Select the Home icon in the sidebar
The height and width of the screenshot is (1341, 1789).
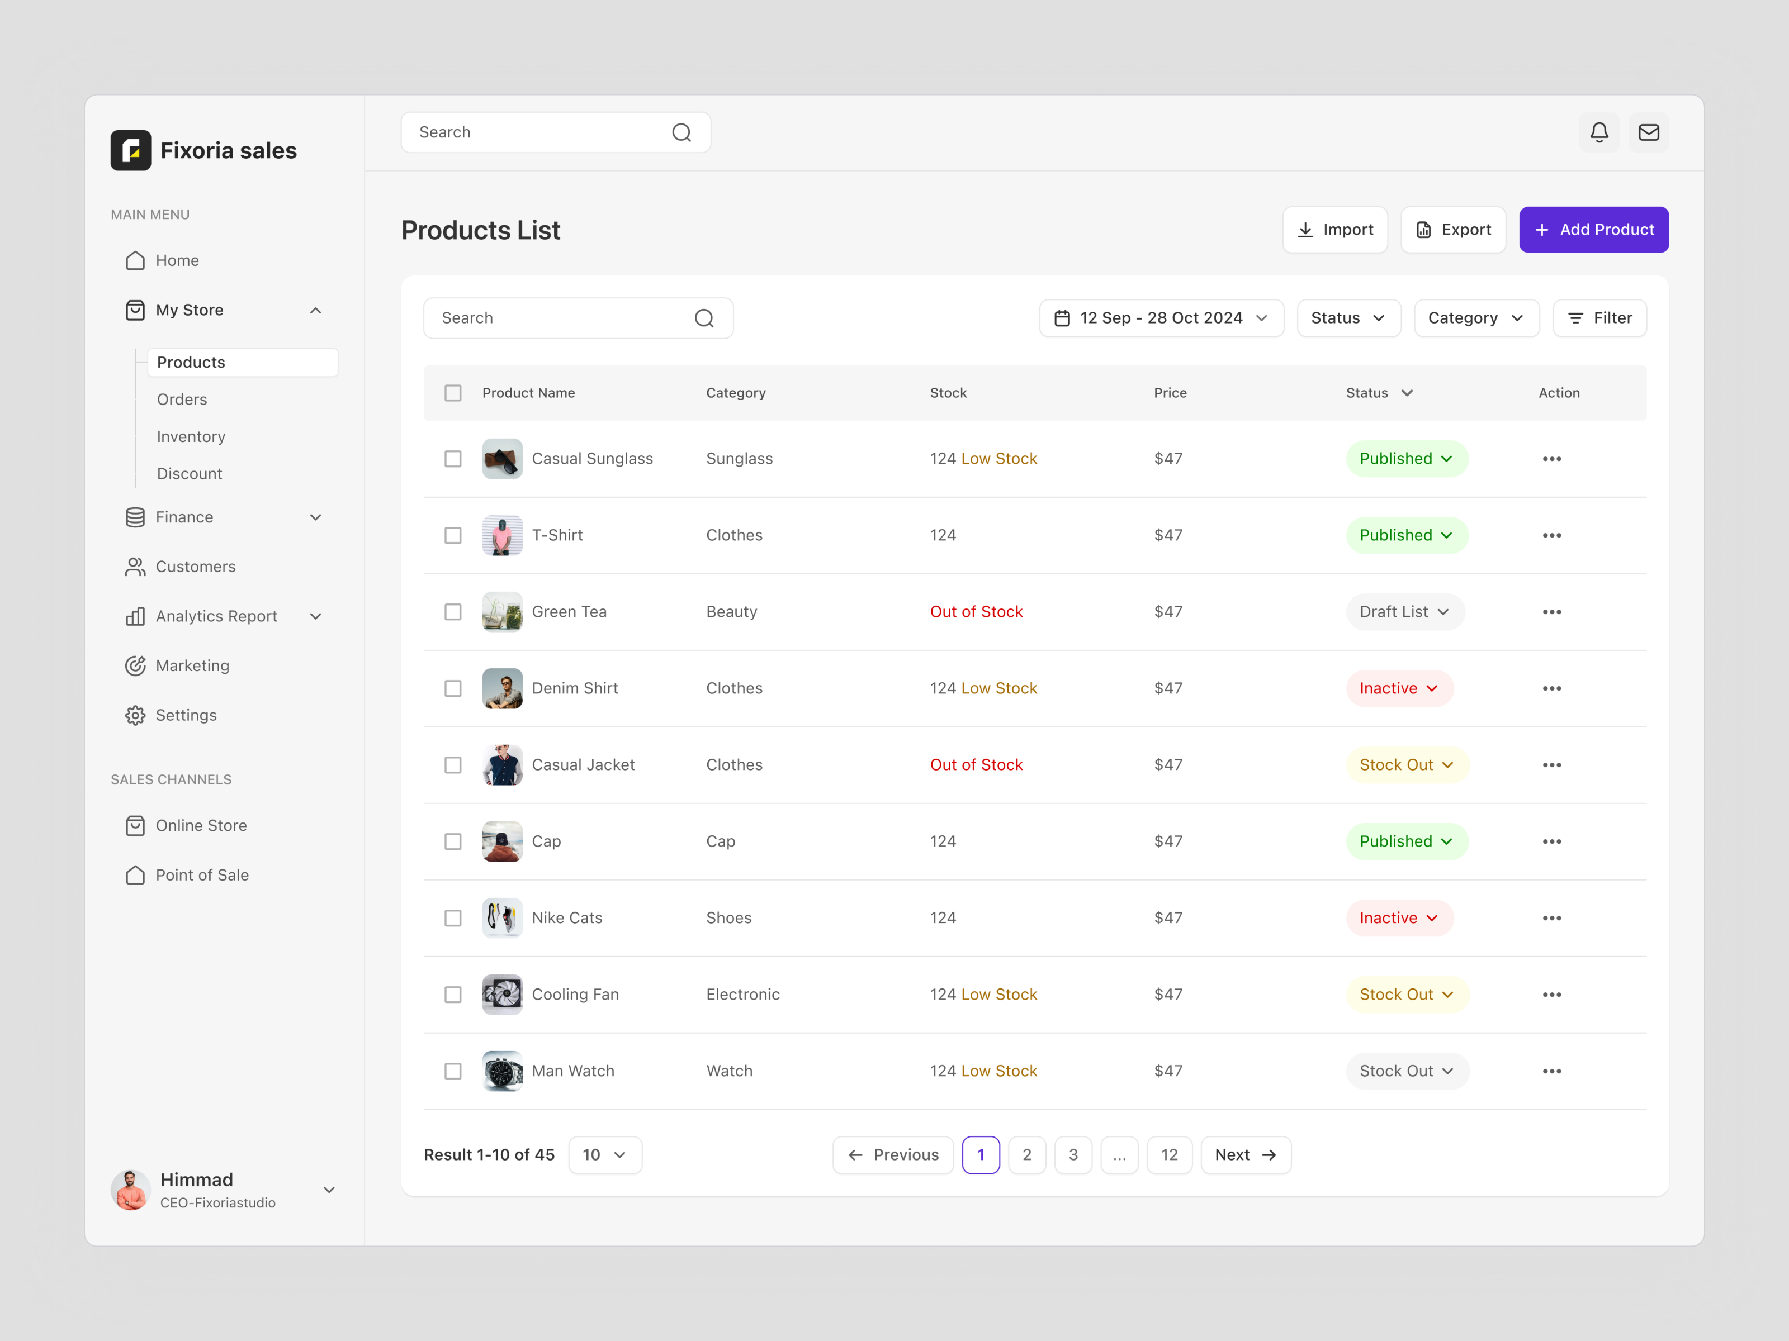pyautogui.click(x=135, y=260)
